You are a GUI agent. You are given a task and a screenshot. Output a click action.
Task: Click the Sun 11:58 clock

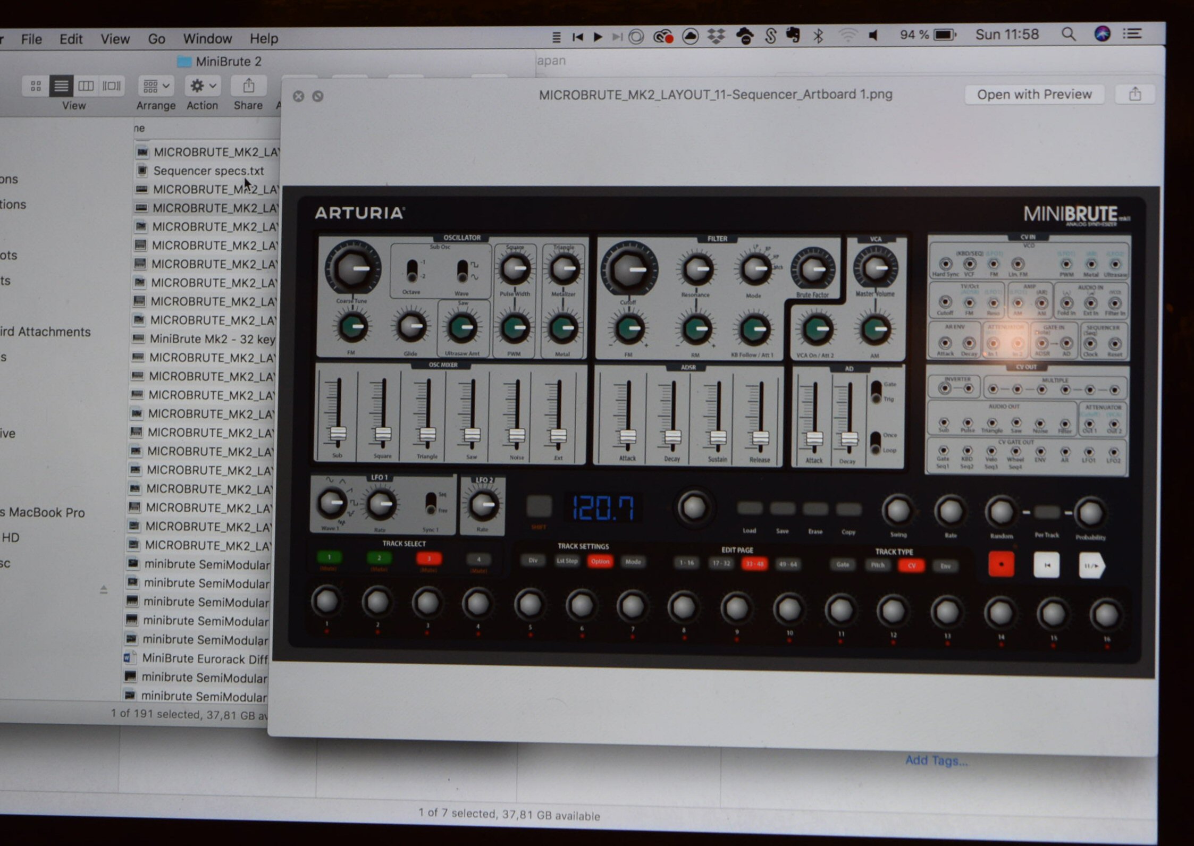pyautogui.click(x=1007, y=35)
